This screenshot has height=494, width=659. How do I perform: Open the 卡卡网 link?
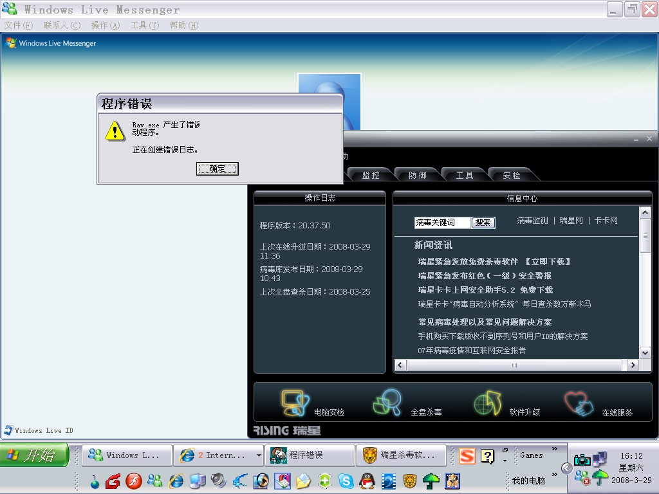pyautogui.click(x=606, y=221)
